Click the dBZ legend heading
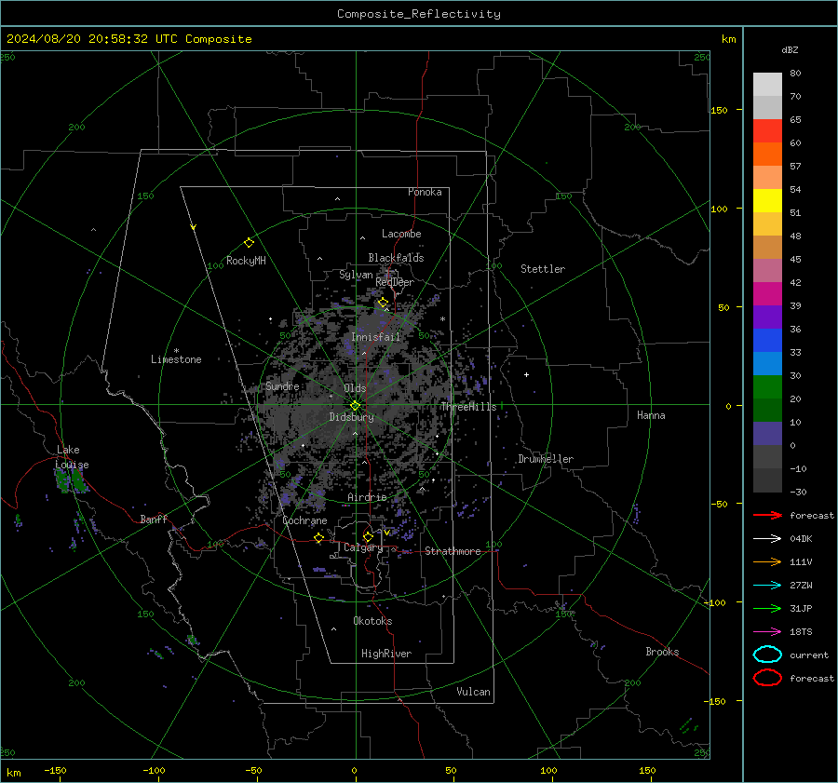 coord(790,49)
